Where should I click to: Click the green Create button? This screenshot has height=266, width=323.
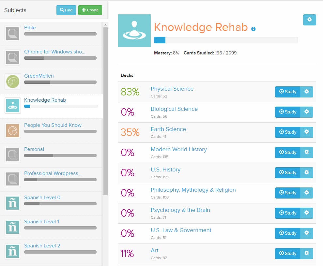point(90,10)
